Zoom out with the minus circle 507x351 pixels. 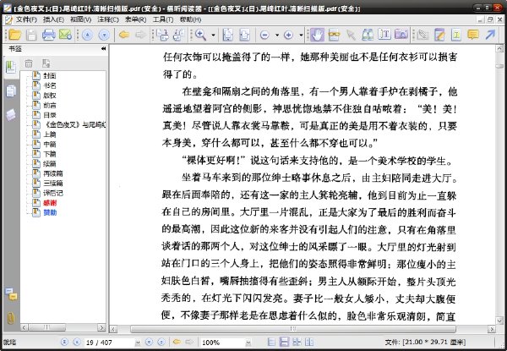264,35
